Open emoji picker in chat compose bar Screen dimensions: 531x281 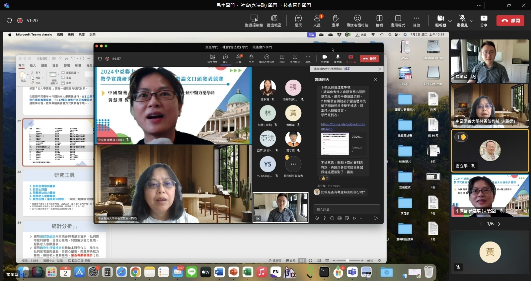pyautogui.click(x=332, y=218)
